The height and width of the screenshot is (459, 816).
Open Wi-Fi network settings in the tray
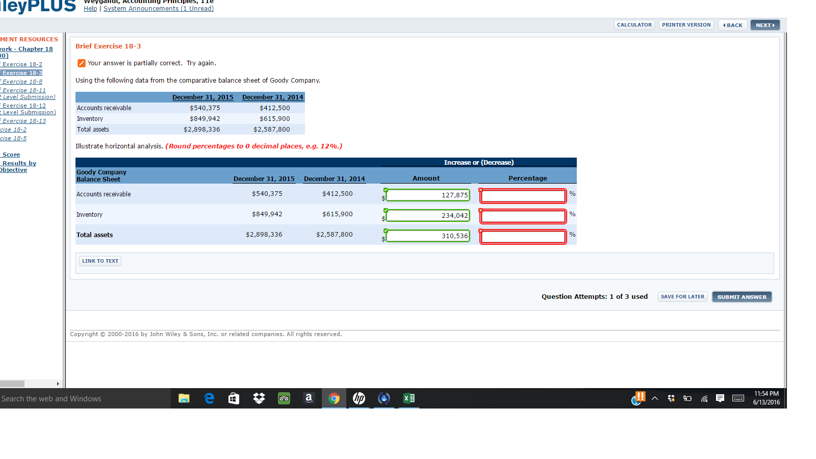tap(704, 399)
